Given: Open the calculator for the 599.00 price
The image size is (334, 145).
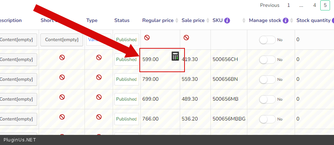Looking at the screenshot, I should point(175,56).
